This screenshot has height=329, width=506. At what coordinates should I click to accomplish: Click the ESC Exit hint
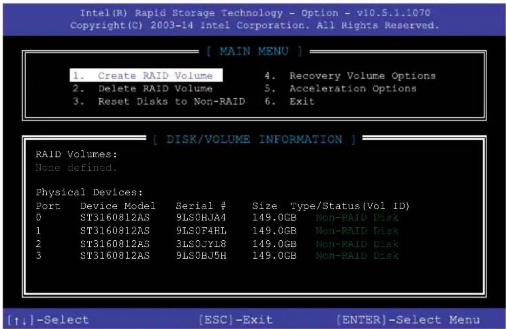coord(236,320)
